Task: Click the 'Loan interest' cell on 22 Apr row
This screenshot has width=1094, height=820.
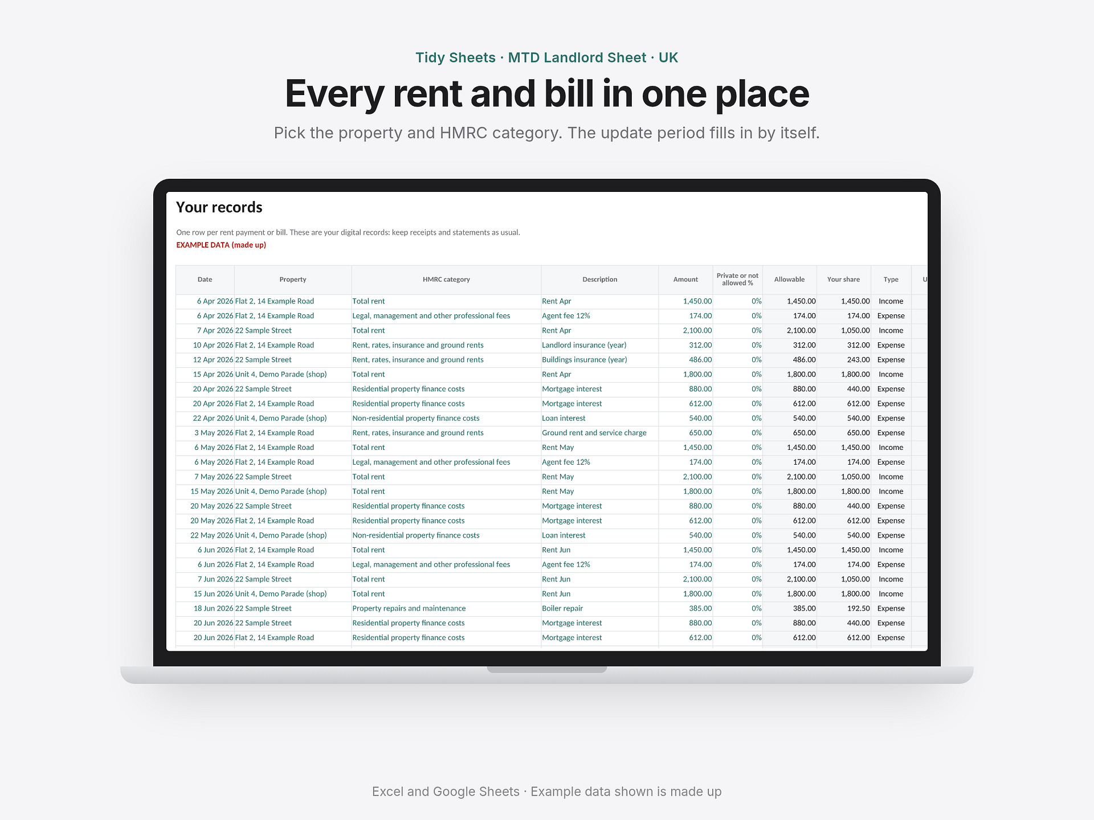Action: coord(599,418)
